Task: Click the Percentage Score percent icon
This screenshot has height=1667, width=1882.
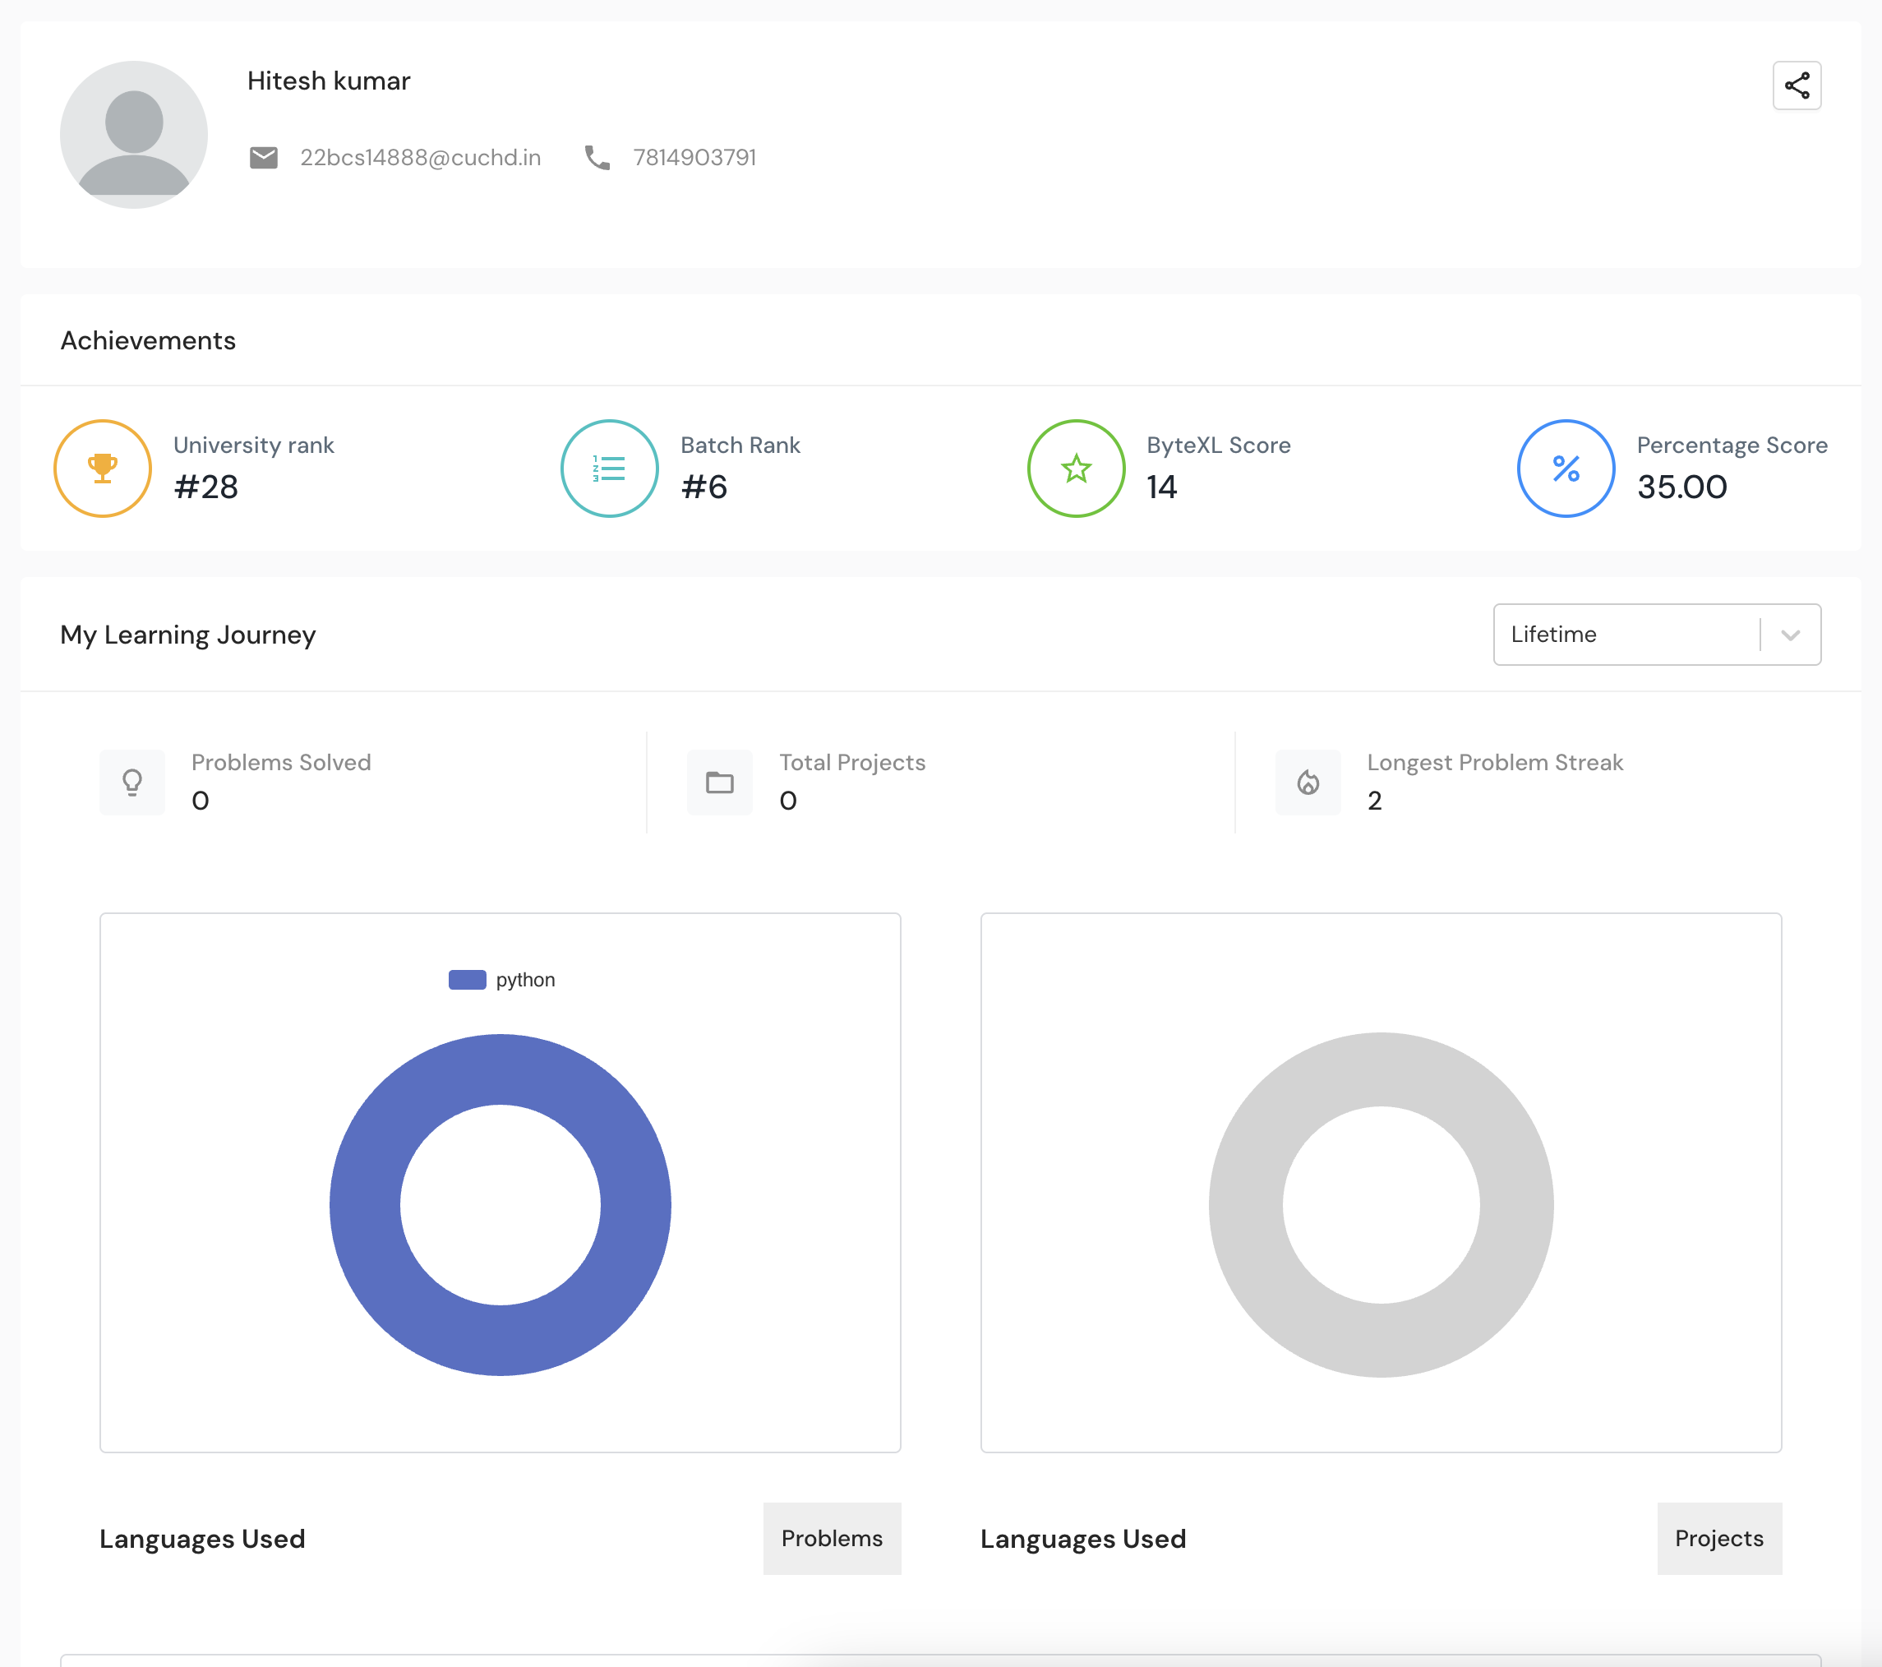Action: (1566, 468)
